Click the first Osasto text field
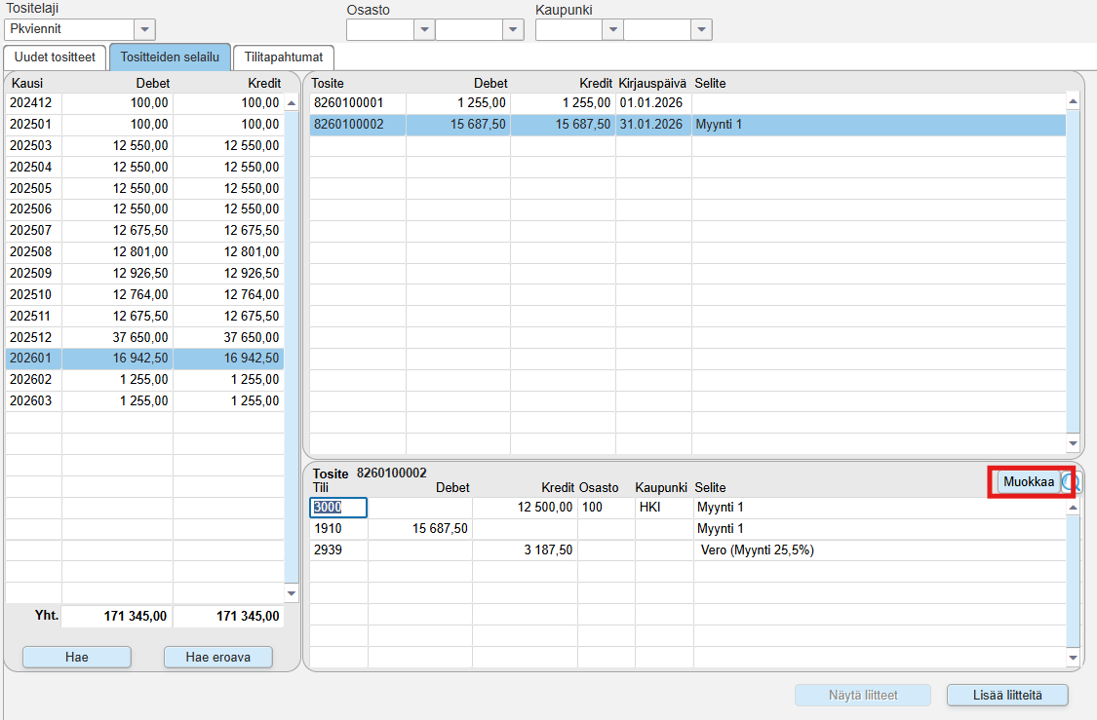Screen dimensions: 1097x720 pyautogui.click(x=380, y=29)
